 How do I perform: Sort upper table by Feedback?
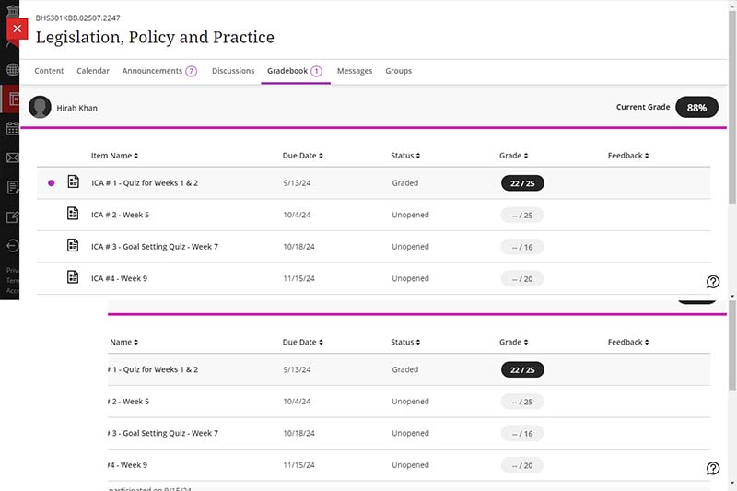[x=628, y=156]
